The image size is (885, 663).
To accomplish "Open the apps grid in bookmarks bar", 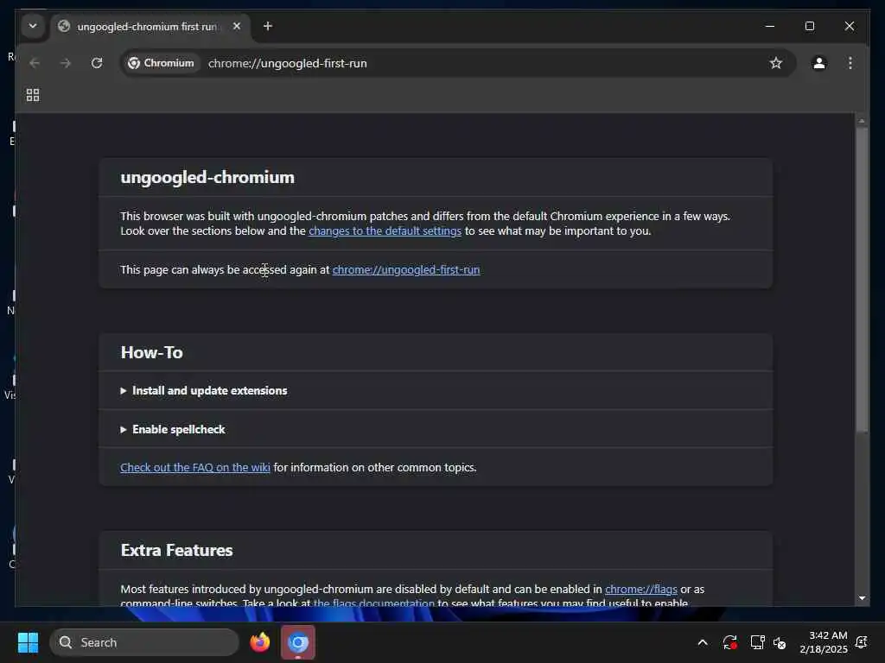I will tap(33, 95).
